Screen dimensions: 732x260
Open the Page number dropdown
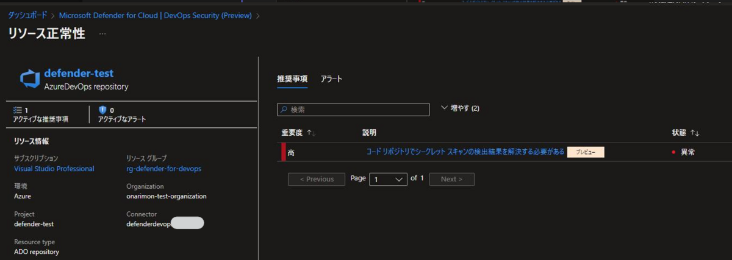click(389, 180)
